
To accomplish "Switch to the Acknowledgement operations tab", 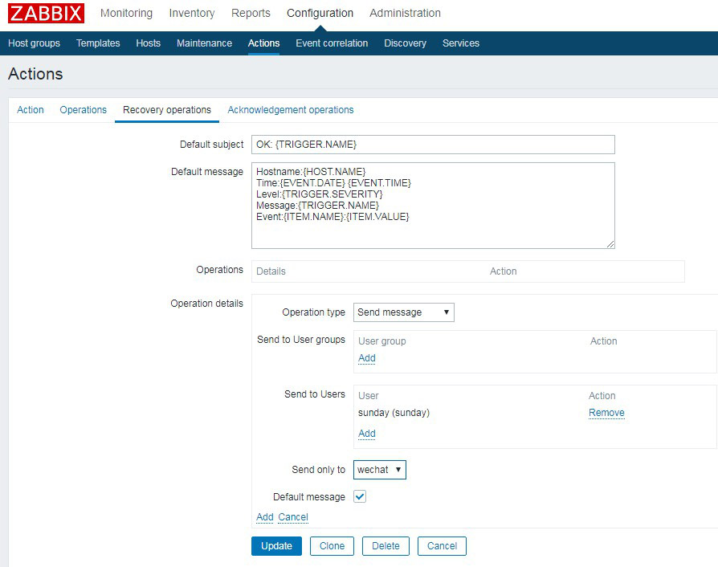I will (x=290, y=110).
